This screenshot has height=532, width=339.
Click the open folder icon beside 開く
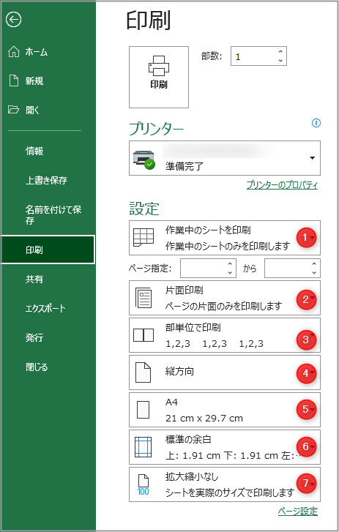pos(14,109)
